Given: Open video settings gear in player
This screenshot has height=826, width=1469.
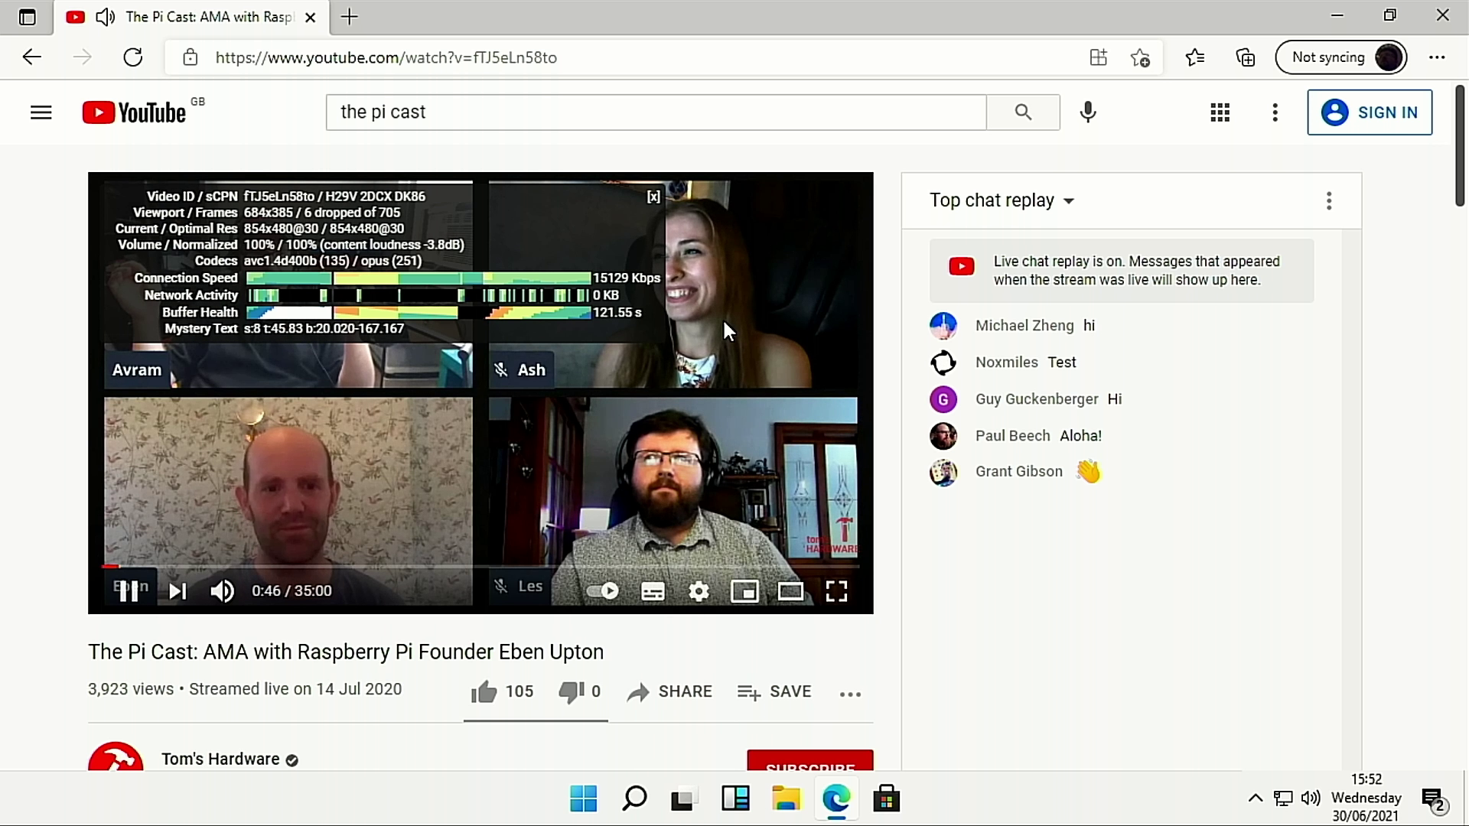Looking at the screenshot, I should coord(699,591).
